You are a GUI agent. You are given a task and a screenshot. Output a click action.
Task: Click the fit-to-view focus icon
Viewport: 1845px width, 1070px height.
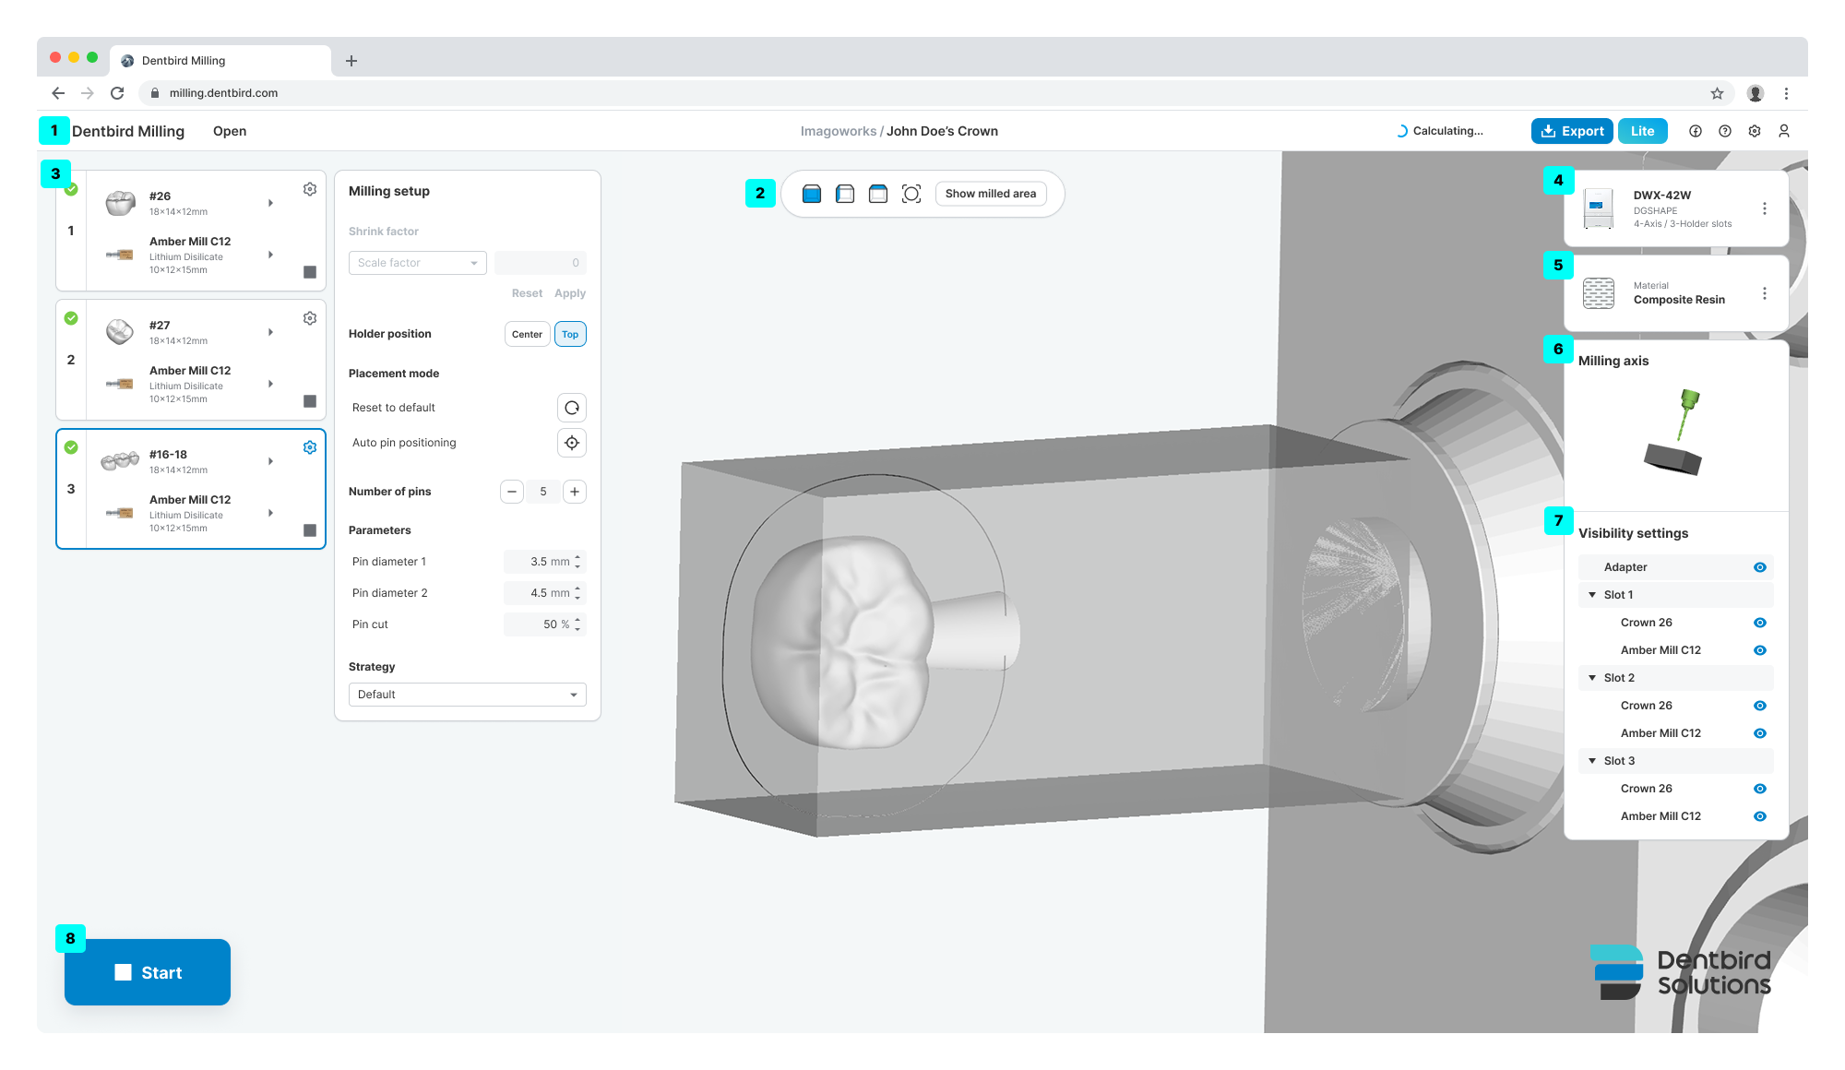pos(911,194)
